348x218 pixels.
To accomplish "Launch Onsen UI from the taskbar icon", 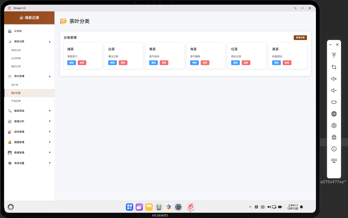I will click(190, 207).
